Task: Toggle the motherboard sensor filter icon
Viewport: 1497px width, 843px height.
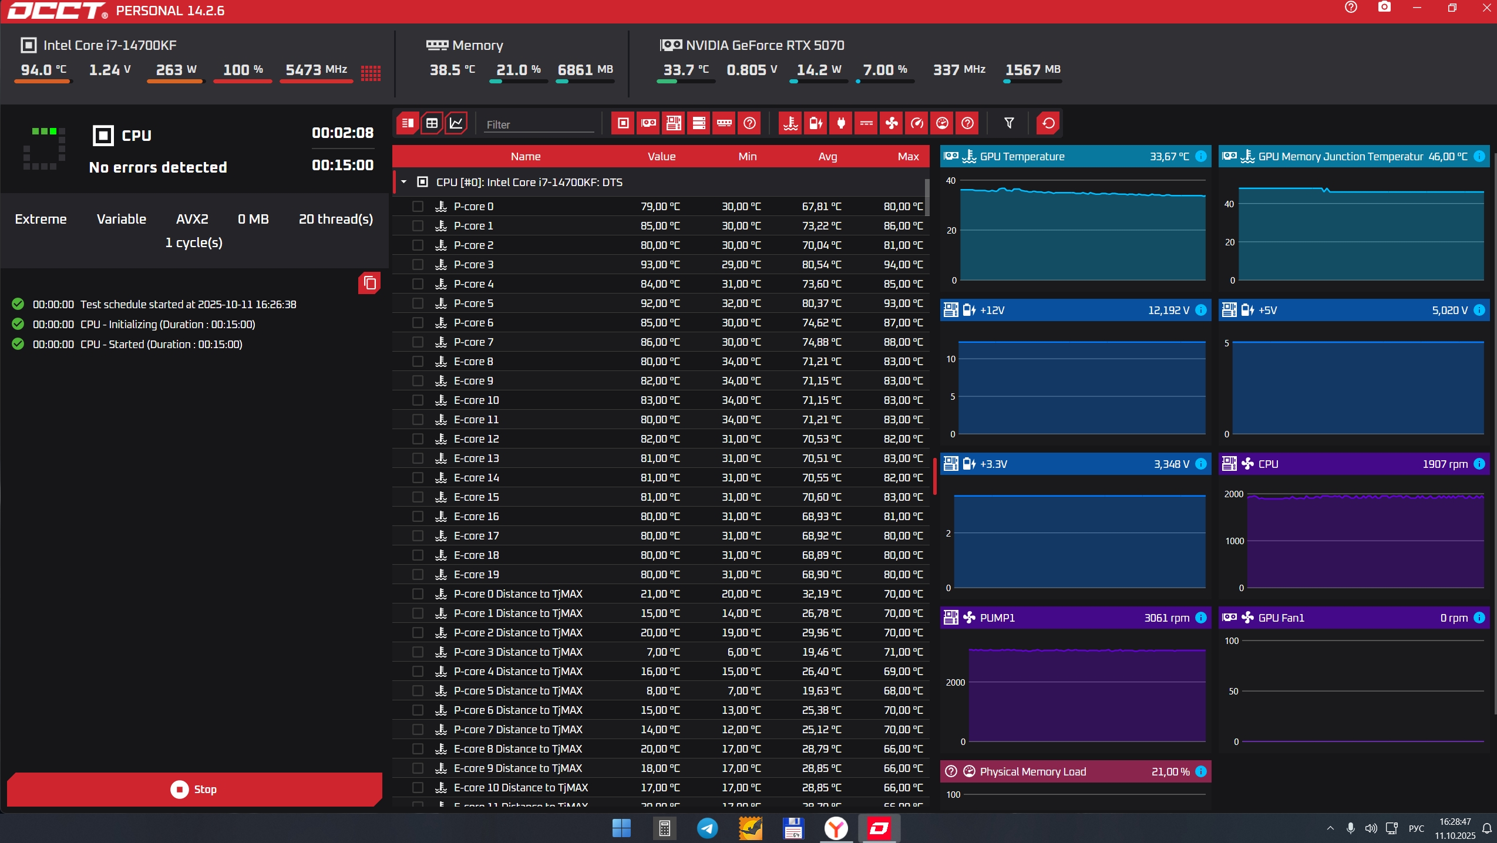Action: 674,123
